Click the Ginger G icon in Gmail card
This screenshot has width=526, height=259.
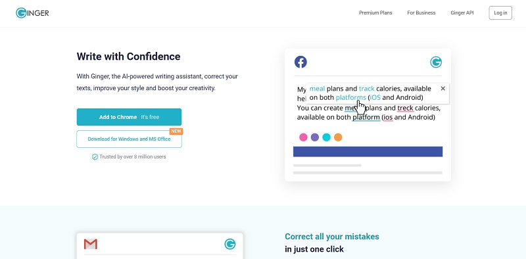pyautogui.click(x=229, y=244)
